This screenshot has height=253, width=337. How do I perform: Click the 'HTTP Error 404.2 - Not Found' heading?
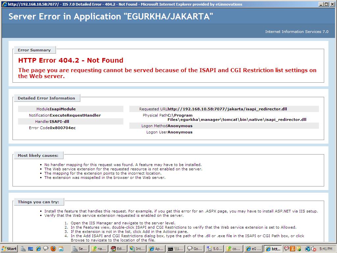[71, 60]
